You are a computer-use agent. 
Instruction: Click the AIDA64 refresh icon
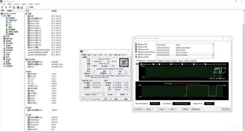pos(14,7)
